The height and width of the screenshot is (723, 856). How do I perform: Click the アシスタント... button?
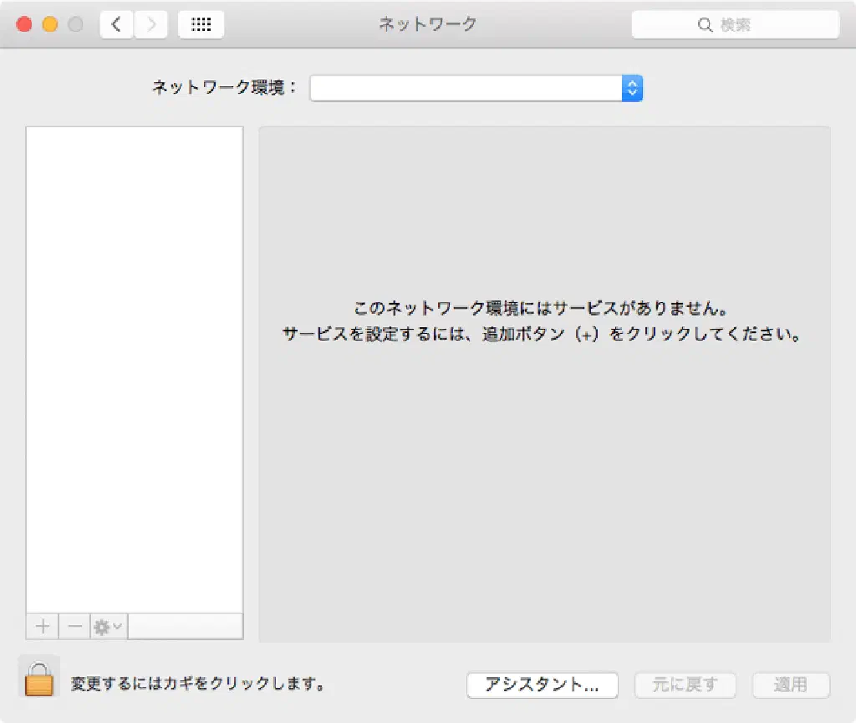(542, 685)
